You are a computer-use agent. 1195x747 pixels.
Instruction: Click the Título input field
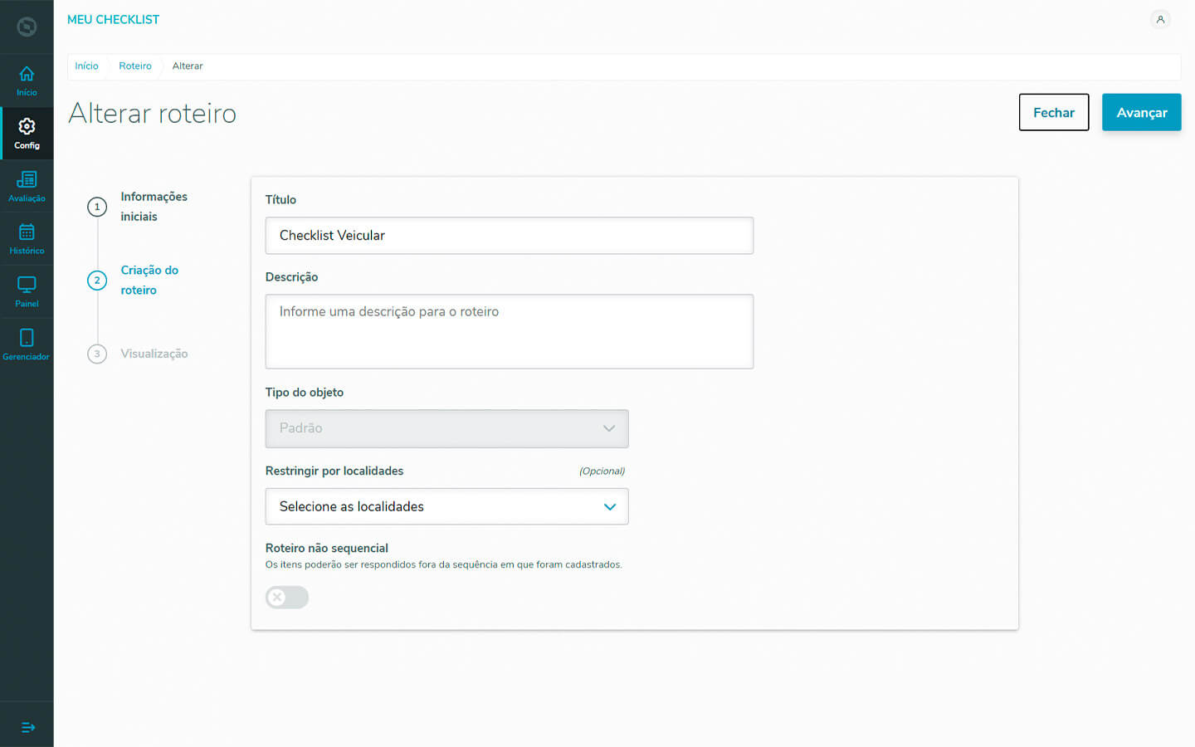pyautogui.click(x=509, y=236)
